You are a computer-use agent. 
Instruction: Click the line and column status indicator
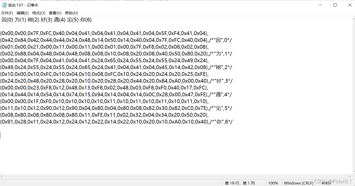point(240,183)
